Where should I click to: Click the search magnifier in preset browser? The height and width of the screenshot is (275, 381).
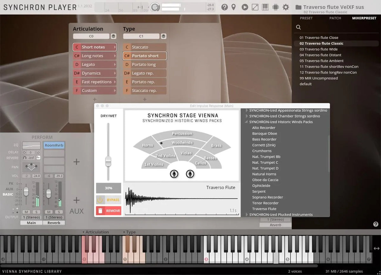(298, 27)
